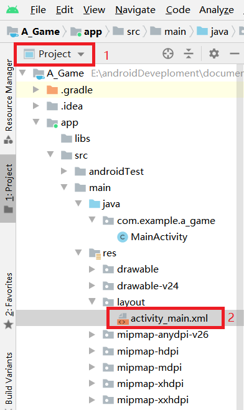Open the Navigate menu
This screenshot has height=410, width=244.
135,10
